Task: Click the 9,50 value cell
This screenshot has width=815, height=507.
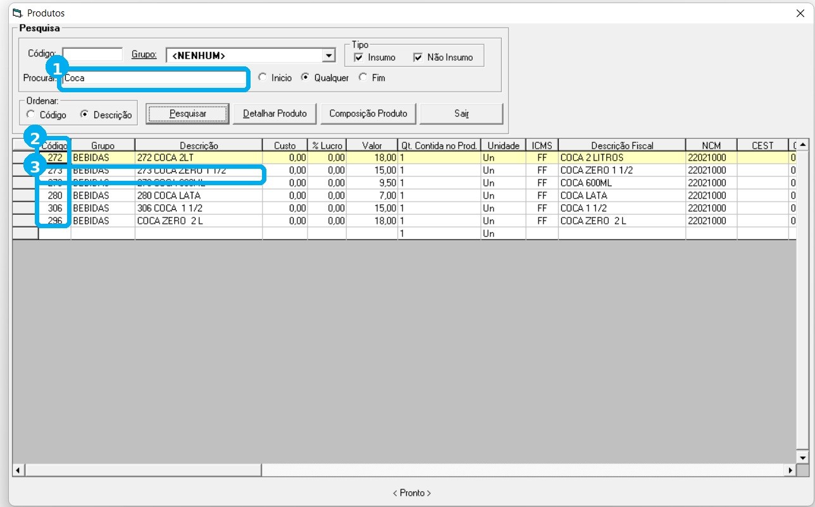Action: (372, 183)
